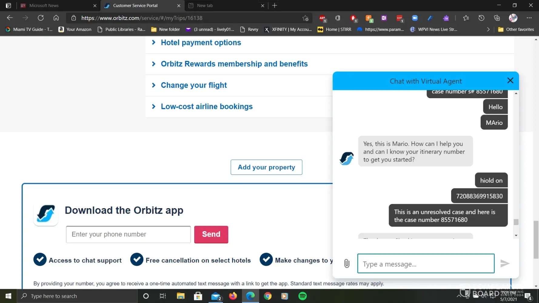Open the browser History panel
Screen dimensions: 539x303
pyautogui.click(x=481, y=18)
